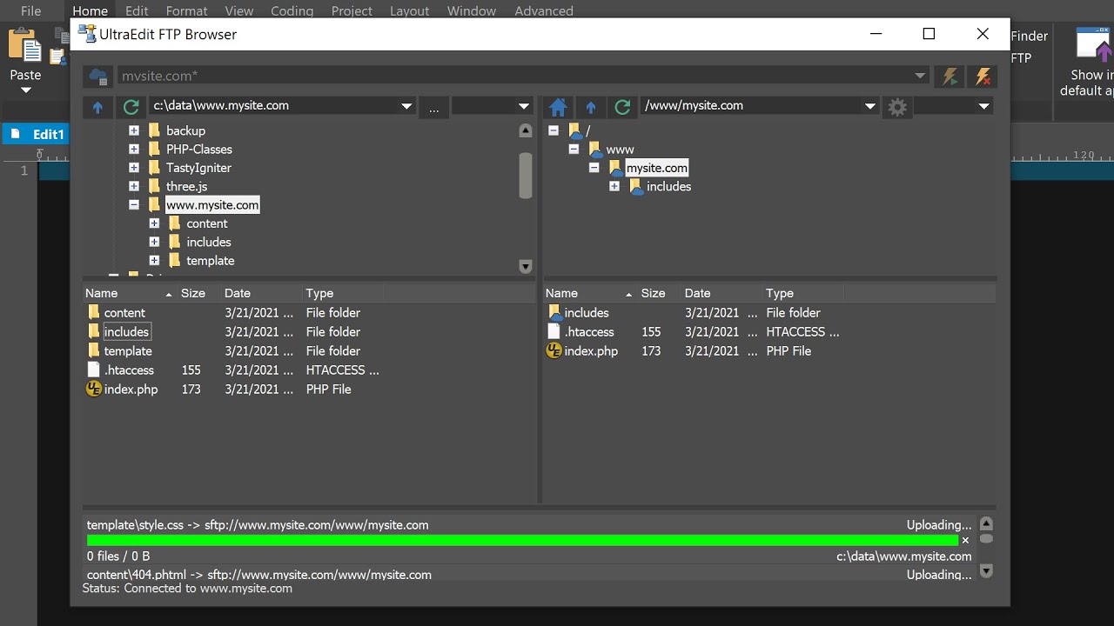
Task: Expand the template subfolder node
Action: pos(154,261)
